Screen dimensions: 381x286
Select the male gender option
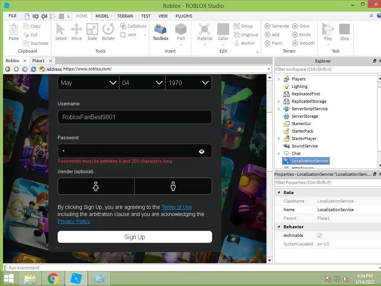tap(173, 186)
